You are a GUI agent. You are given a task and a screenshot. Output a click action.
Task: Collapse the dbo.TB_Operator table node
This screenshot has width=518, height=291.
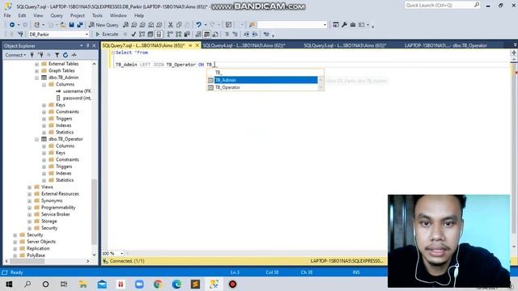[x=36, y=139]
